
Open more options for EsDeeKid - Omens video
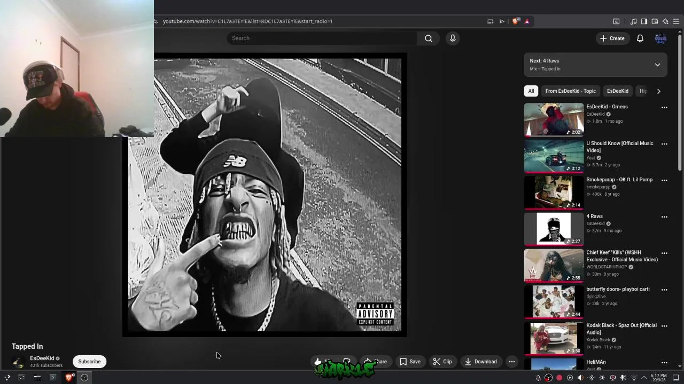[664, 107]
